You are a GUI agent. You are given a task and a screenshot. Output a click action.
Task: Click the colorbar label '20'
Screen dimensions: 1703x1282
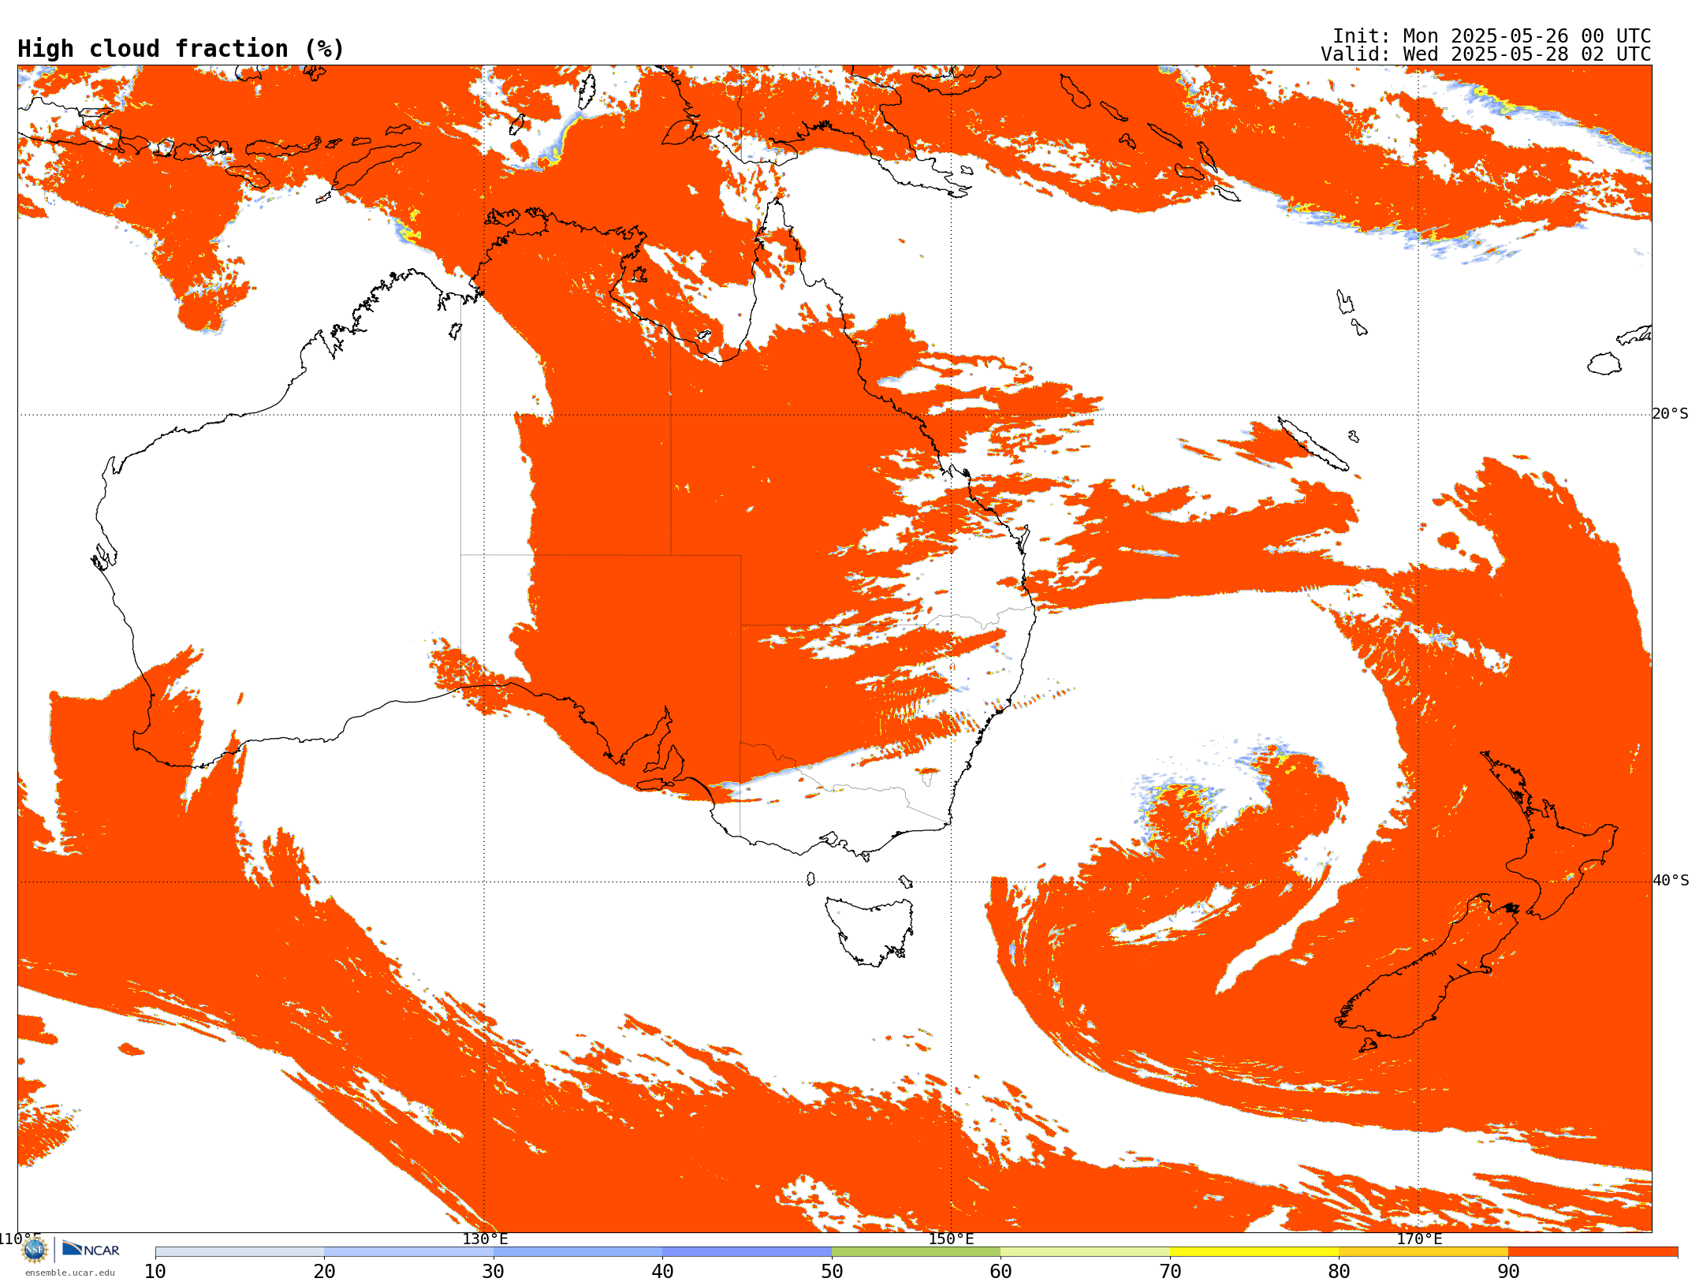(324, 1272)
